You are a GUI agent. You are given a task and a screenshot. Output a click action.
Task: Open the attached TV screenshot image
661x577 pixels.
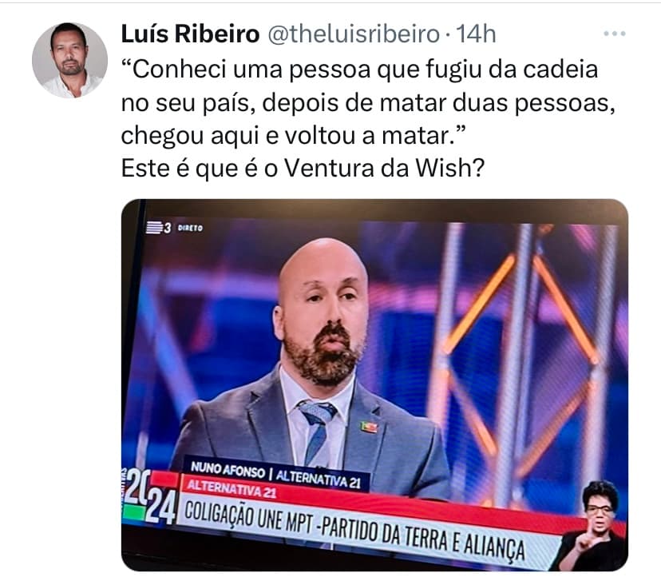[x=374, y=385]
